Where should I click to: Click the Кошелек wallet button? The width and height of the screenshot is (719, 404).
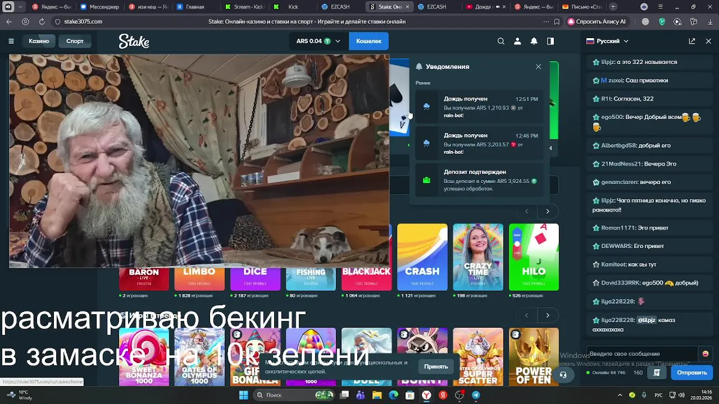click(368, 41)
